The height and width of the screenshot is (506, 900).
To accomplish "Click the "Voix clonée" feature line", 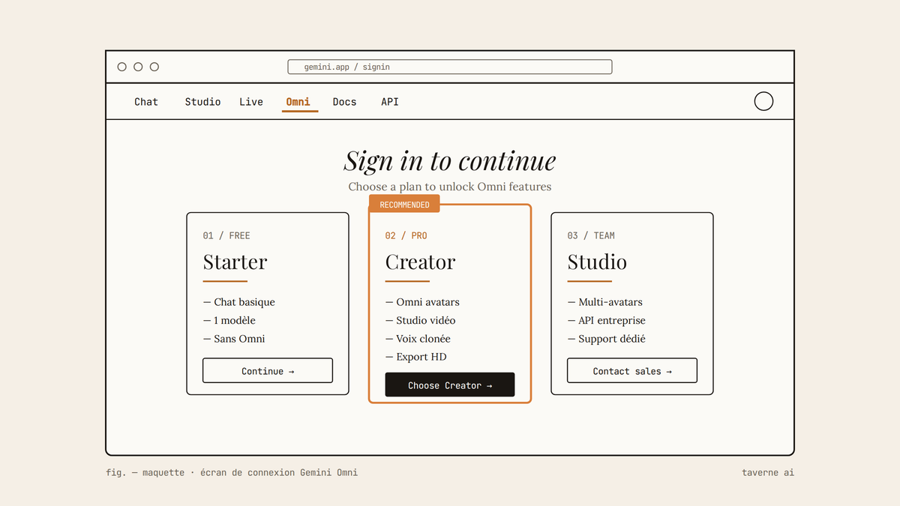I will (x=418, y=339).
